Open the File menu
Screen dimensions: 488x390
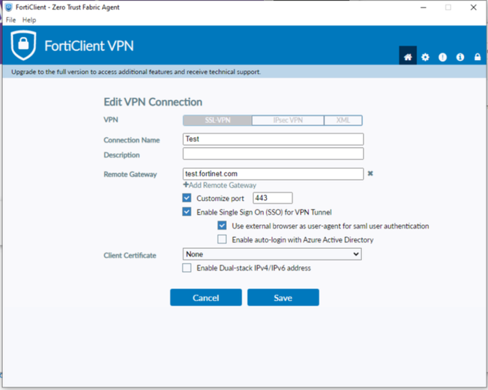(11, 20)
